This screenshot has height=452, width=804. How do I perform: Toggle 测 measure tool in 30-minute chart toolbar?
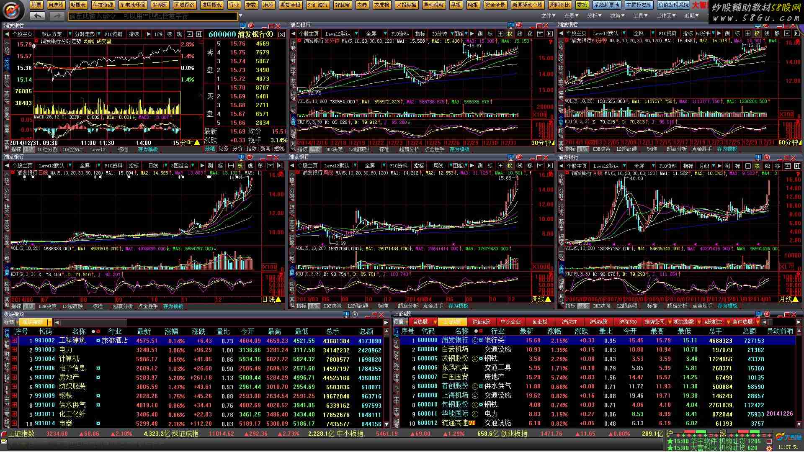[480, 34]
